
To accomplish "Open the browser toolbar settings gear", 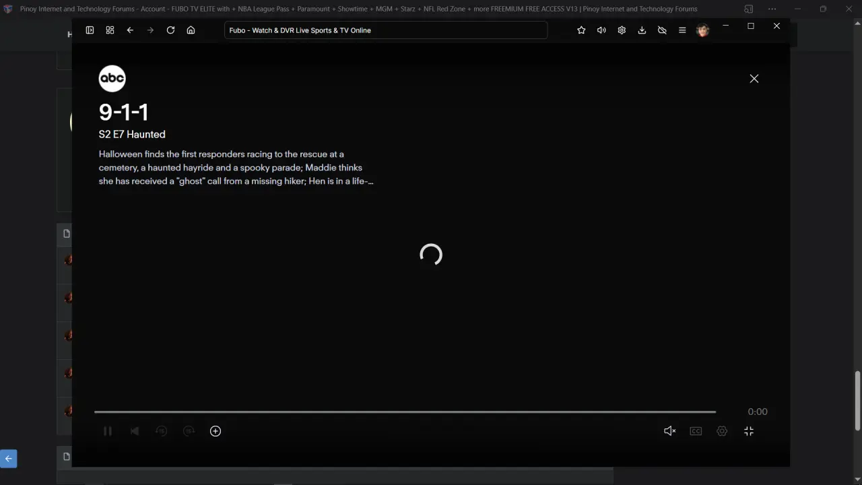I will click(x=622, y=30).
